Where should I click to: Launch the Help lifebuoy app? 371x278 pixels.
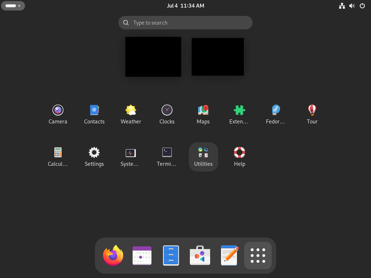(239, 157)
